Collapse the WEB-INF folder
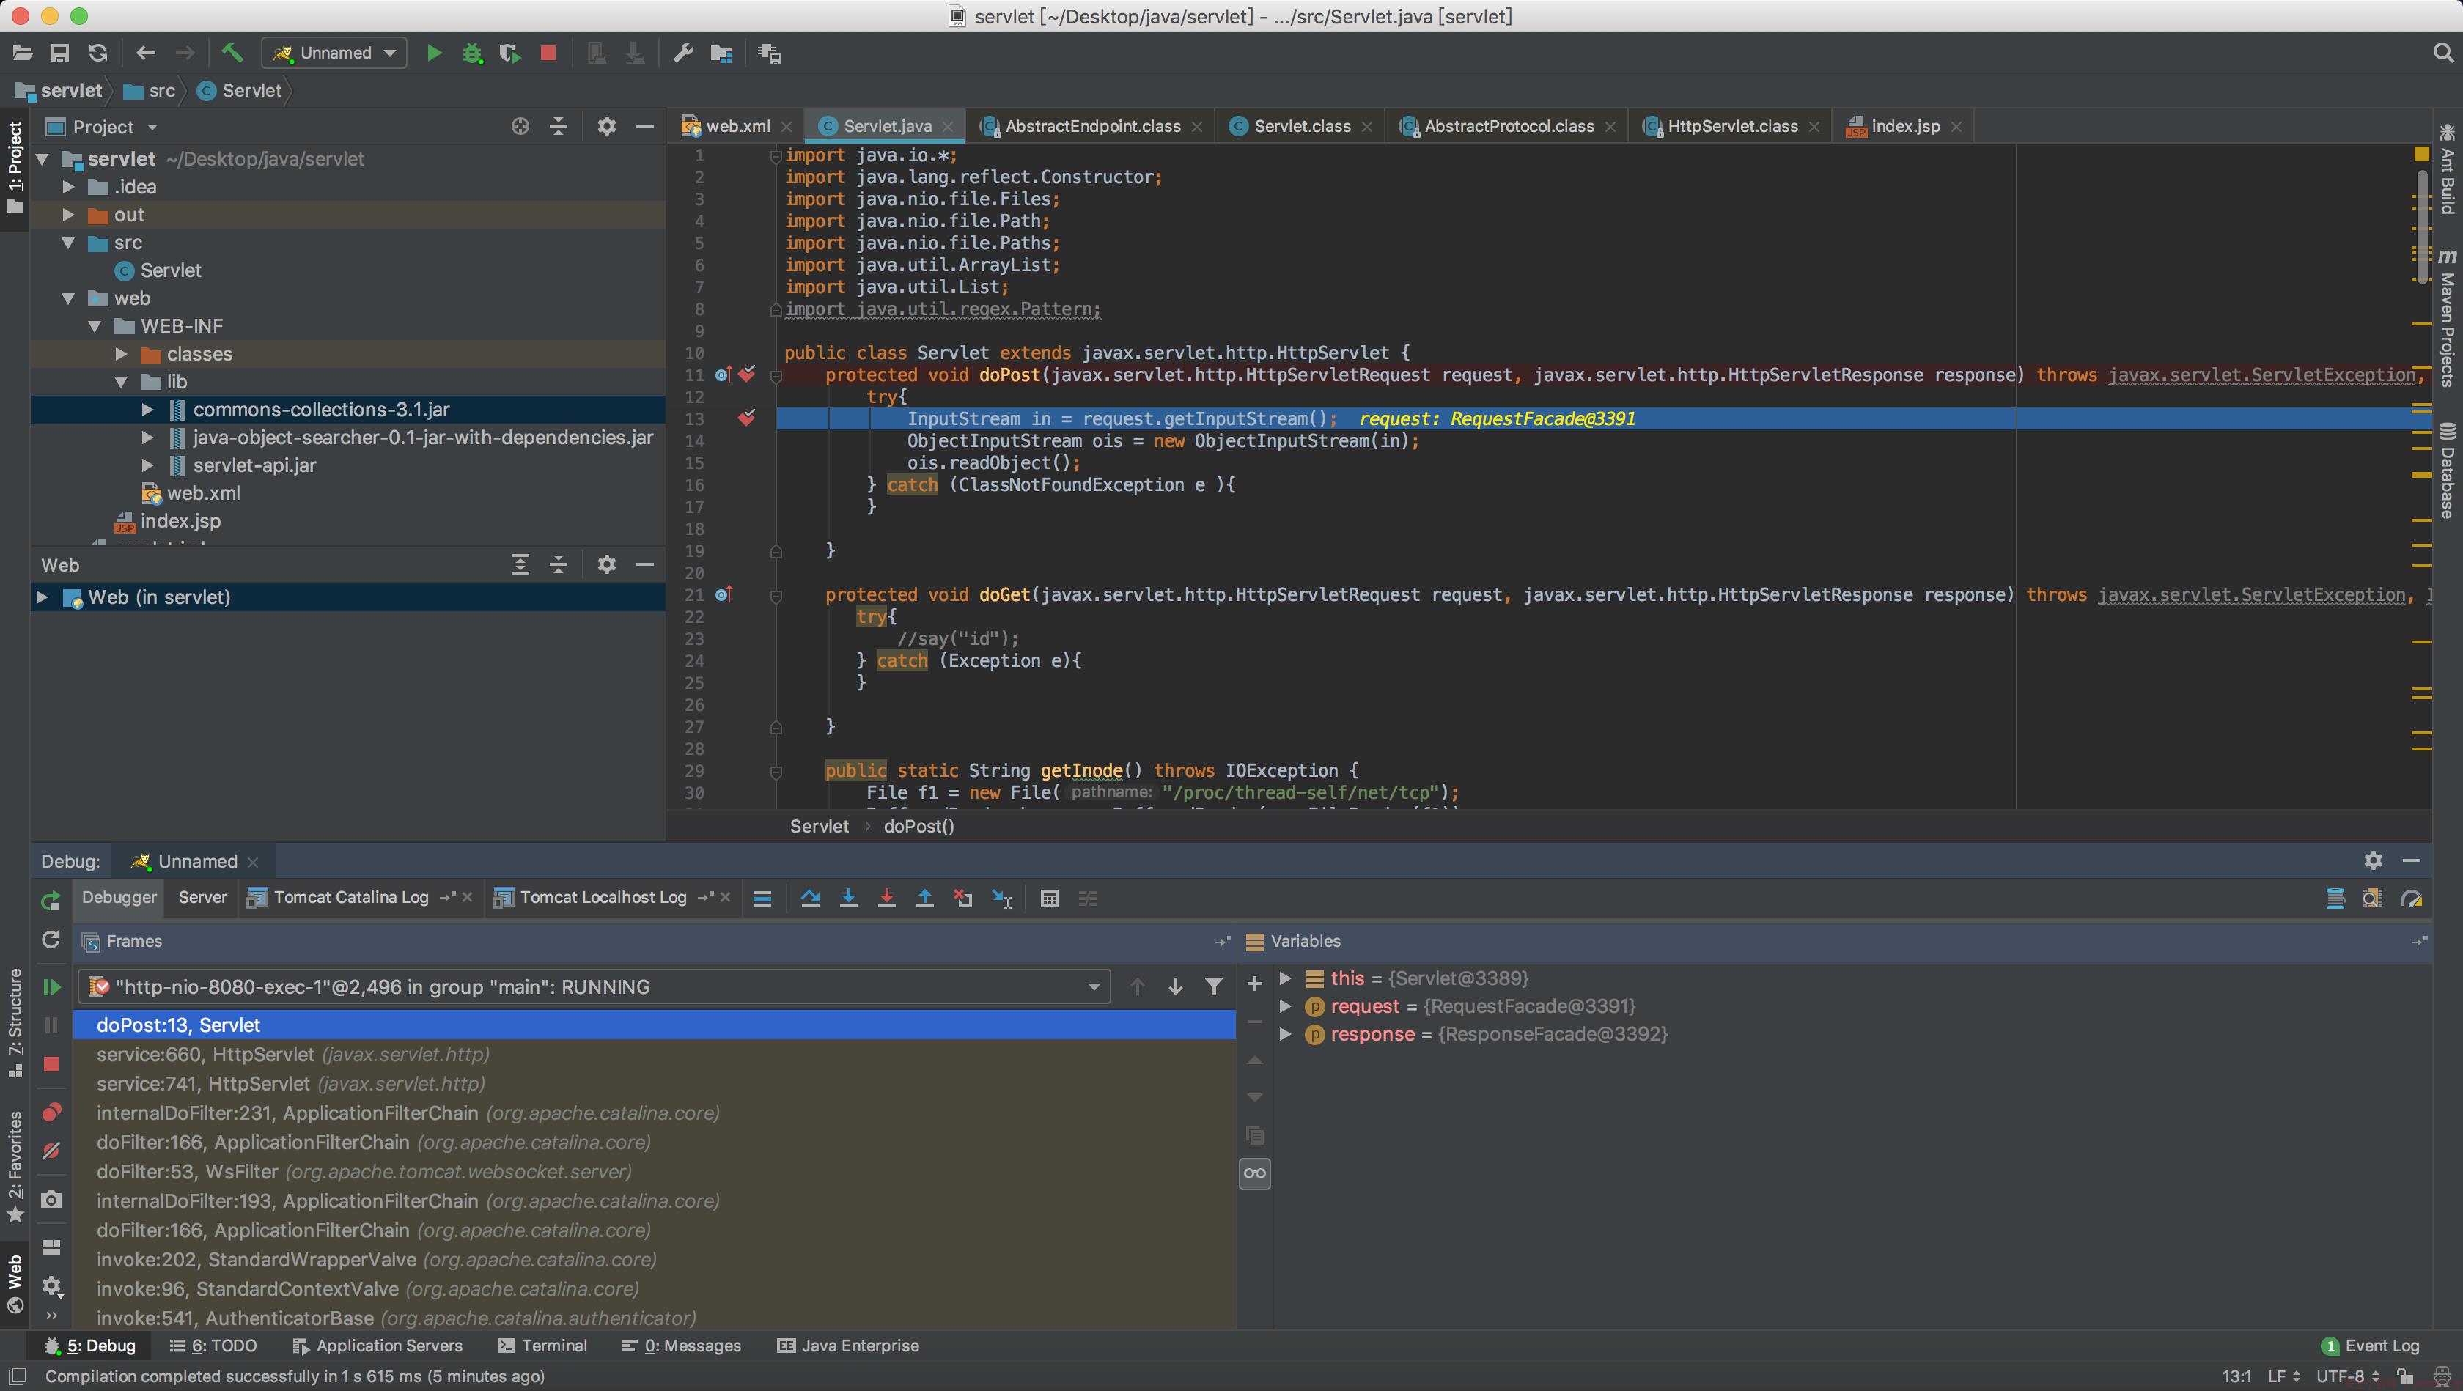Viewport: 2463px width, 1391px height. click(x=95, y=326)
